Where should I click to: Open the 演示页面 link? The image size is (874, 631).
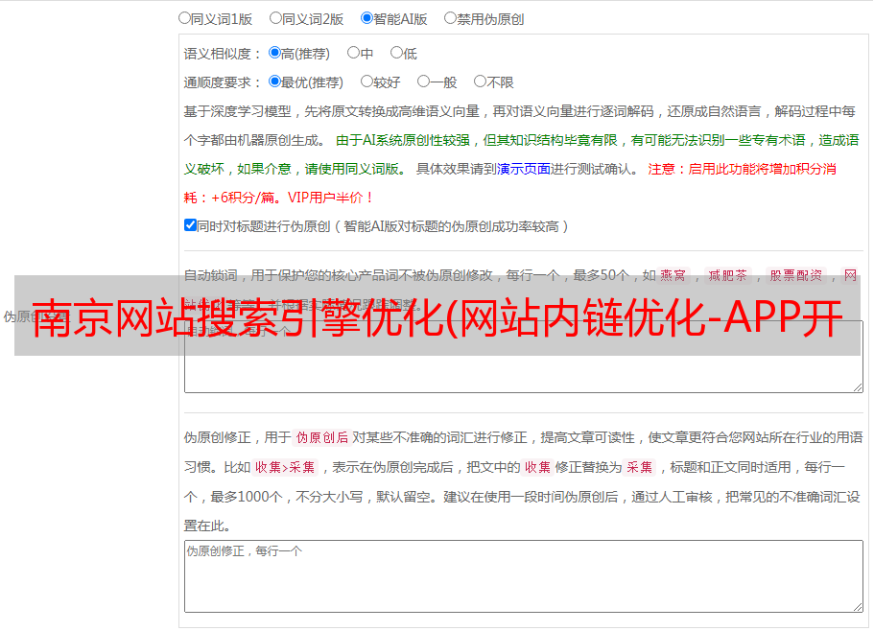(524, 169)
